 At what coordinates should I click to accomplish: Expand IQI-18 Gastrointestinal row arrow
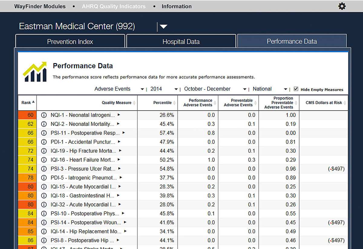click(118, 195)
